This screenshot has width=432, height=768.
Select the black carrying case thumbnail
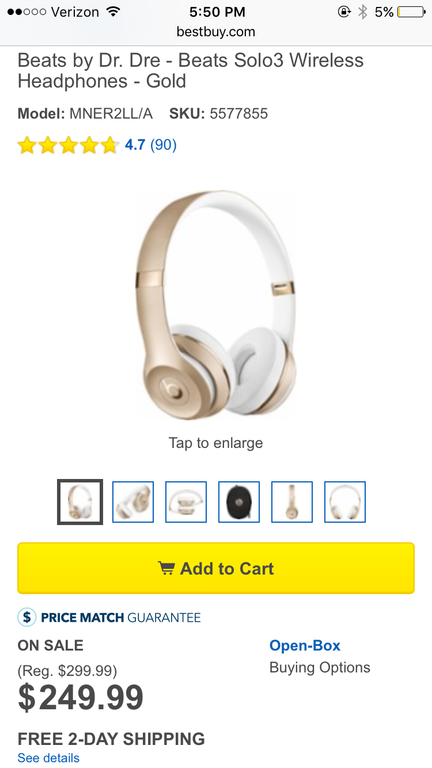239,502
